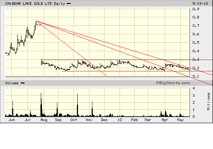Click the Volume panel label
The height and width of the screenshot is (149, 213).
[12, 83]
